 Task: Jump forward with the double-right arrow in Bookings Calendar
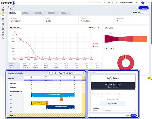click(x=83, y=73)
